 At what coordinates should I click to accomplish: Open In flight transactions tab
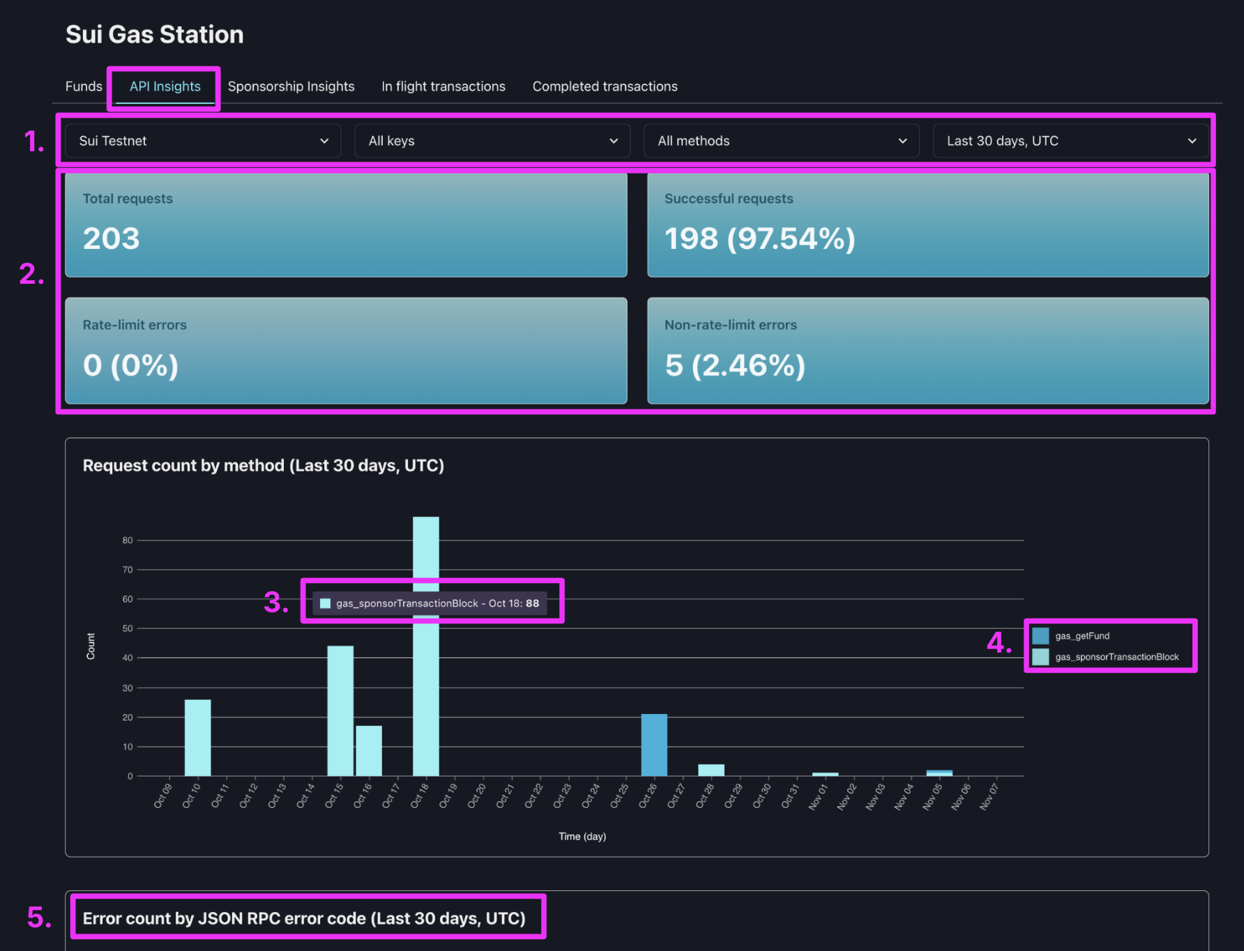(x=443, y=86)
